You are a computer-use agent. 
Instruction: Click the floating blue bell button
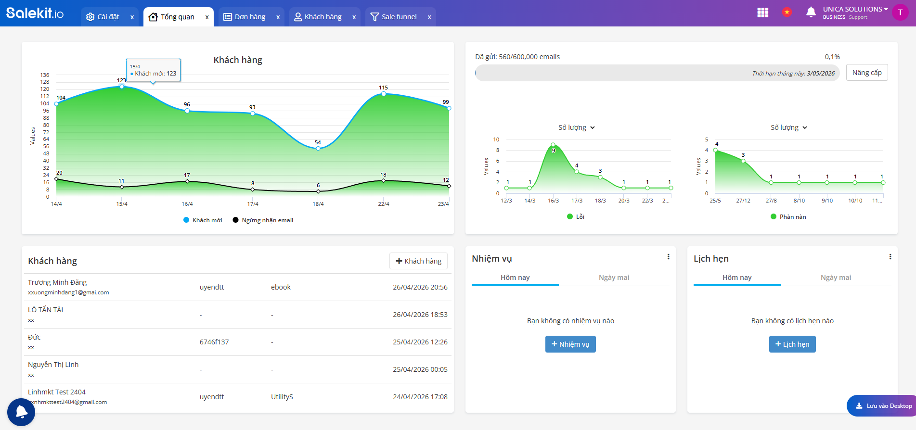click(x=21, y=412)
